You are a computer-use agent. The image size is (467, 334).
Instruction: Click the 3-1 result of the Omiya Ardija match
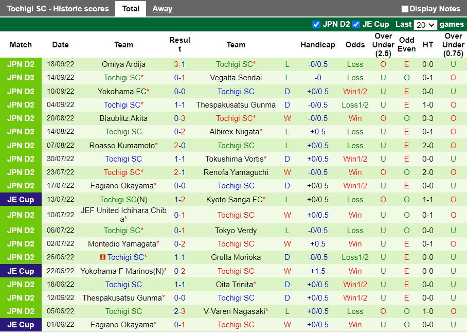pyautogui.click(x=179, y=64)
